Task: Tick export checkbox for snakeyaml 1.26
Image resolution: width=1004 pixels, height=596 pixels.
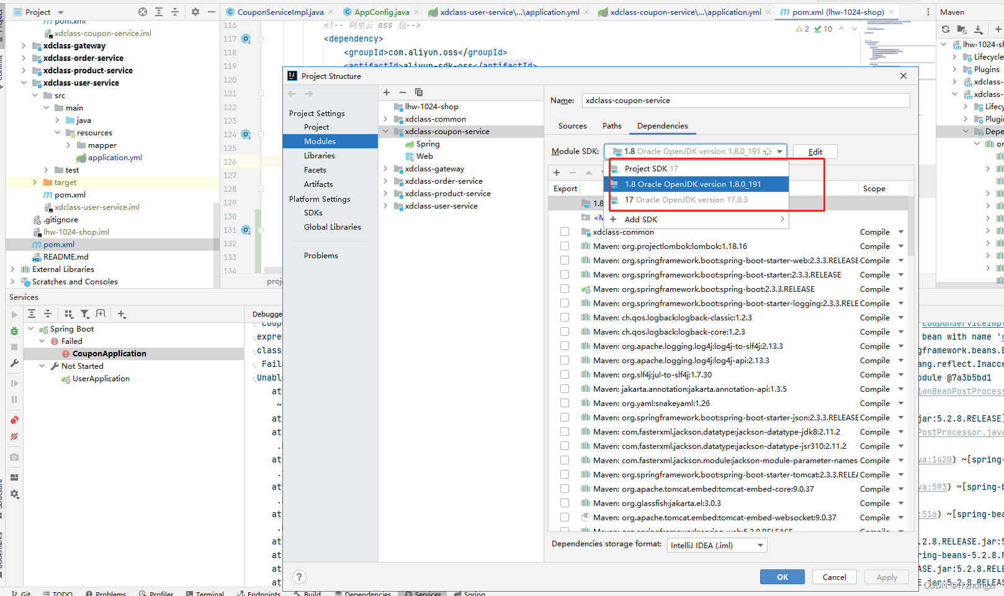Action: tap(565, 403)
